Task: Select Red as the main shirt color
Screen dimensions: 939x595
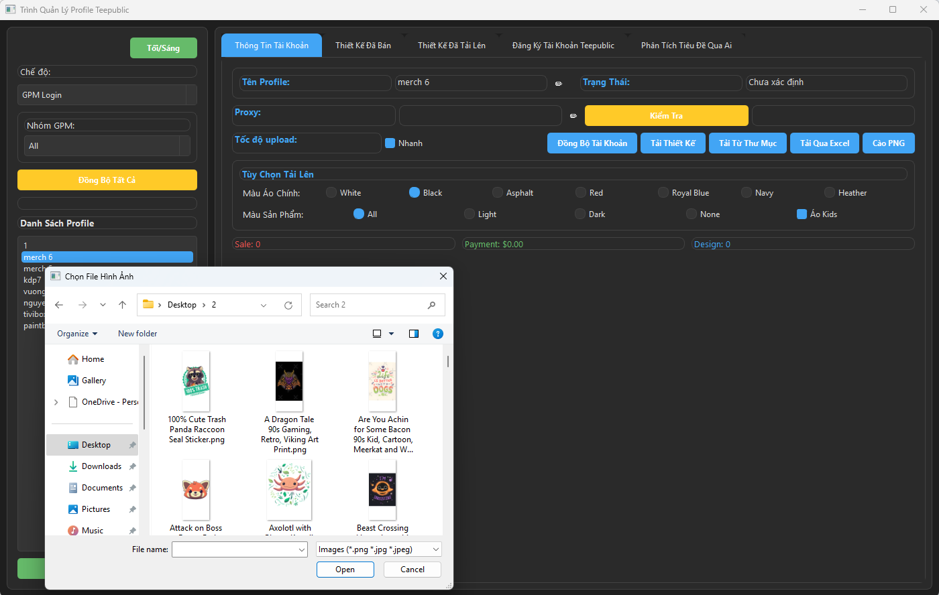Action: (x=578, y=192)
